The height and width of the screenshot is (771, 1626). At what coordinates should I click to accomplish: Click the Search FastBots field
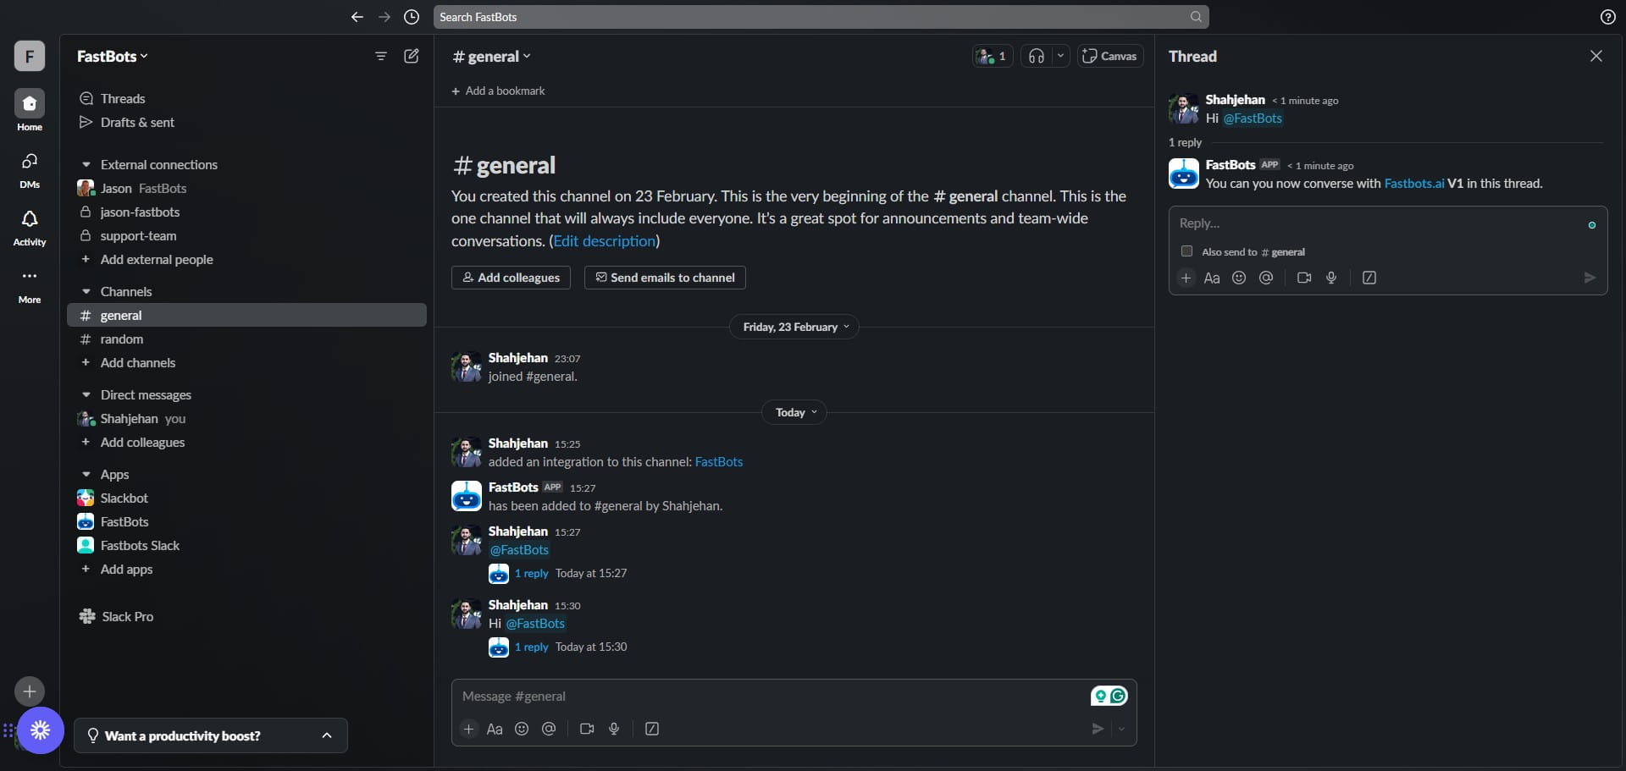pyautogui.click(x=821, y=17)
